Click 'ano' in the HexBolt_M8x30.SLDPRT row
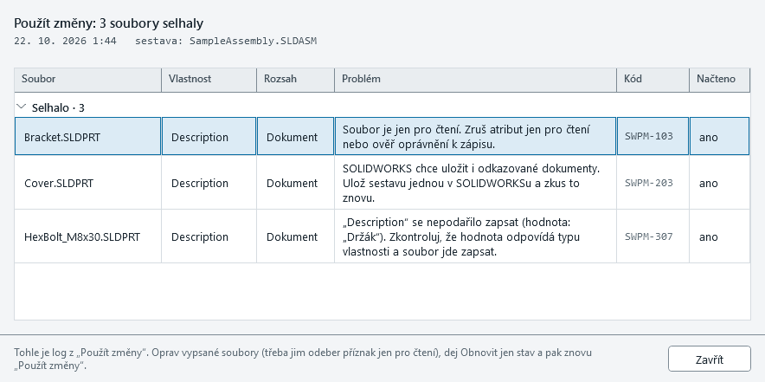Screen dimensions: 765x382 (x=708, y=237)
